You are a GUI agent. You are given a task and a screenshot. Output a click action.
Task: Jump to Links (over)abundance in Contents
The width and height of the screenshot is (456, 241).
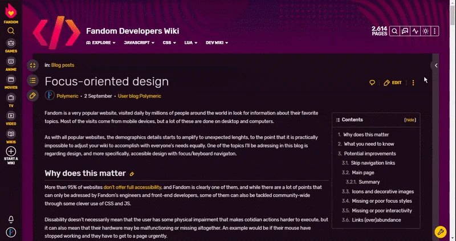pos(376,220)
